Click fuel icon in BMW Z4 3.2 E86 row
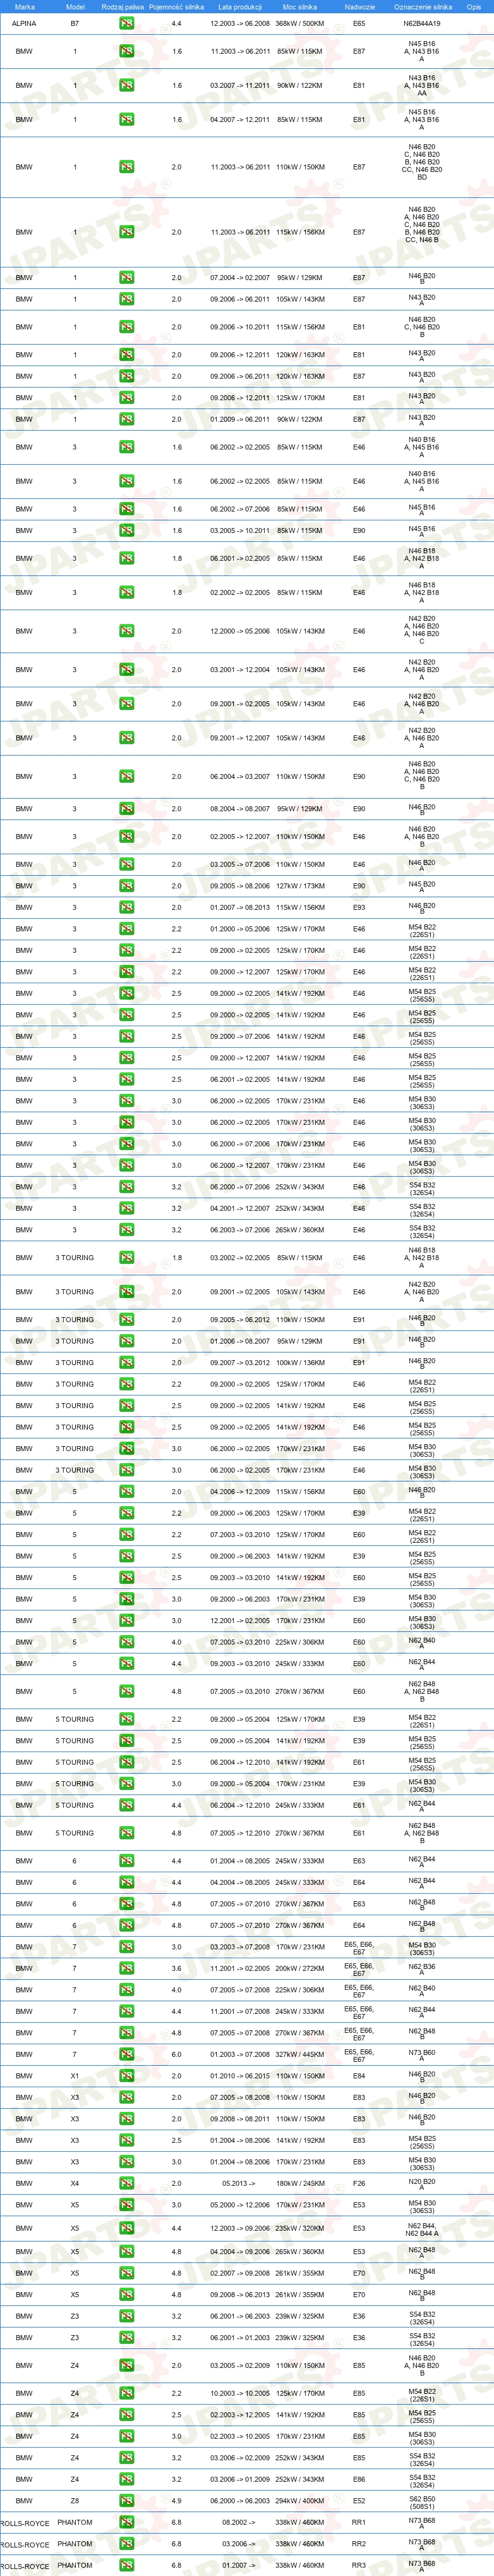This screenshot has height=2576, width=494. pos(126,2479)
